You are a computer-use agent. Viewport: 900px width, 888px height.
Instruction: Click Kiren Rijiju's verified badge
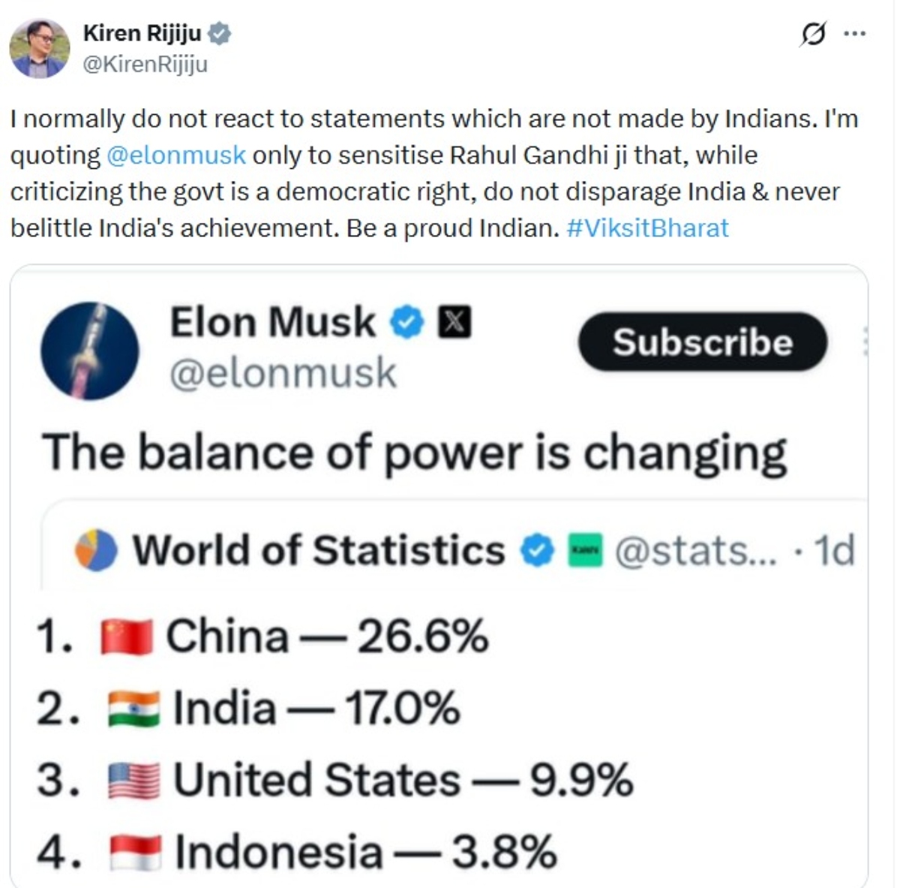pos(220,34)
